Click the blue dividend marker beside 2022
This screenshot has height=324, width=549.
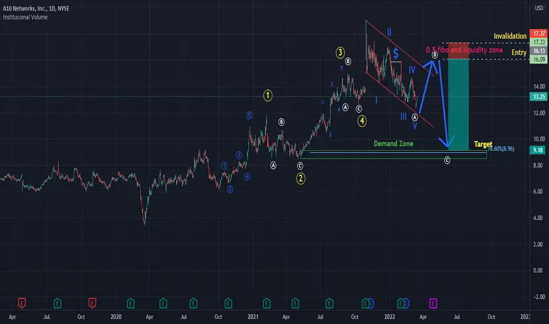406,303
